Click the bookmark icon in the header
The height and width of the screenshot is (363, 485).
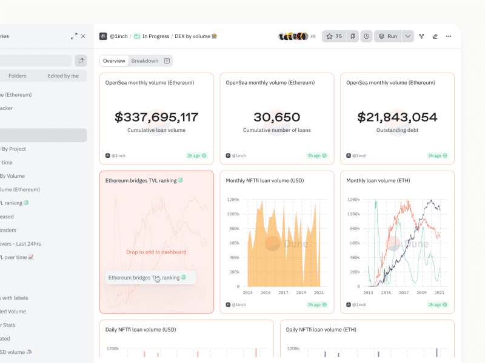353,36
